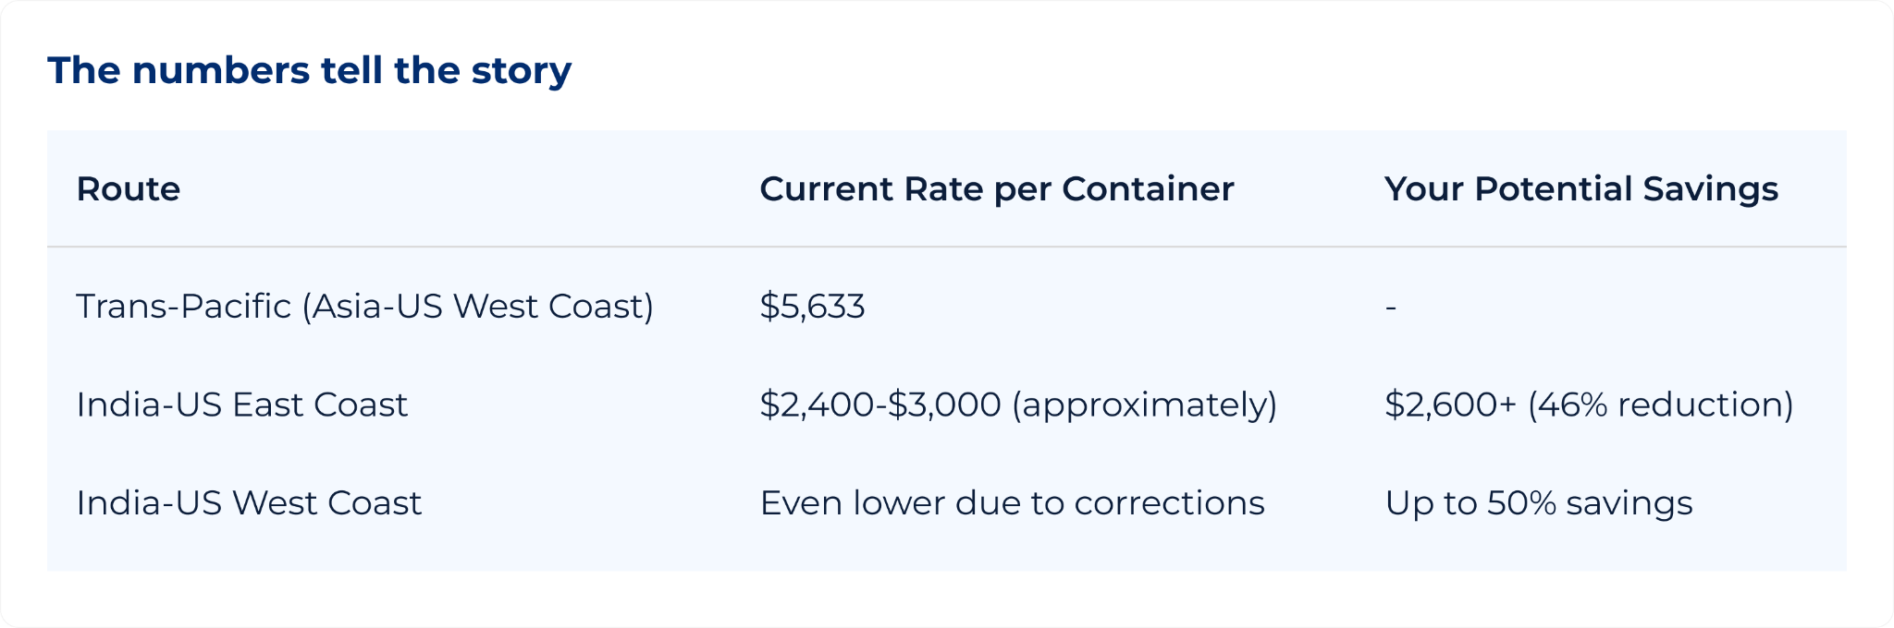Viewport: 1894px width, 628px height.
Task: Click '(46% reduction)' text in the savings column
Action: 1660,405
